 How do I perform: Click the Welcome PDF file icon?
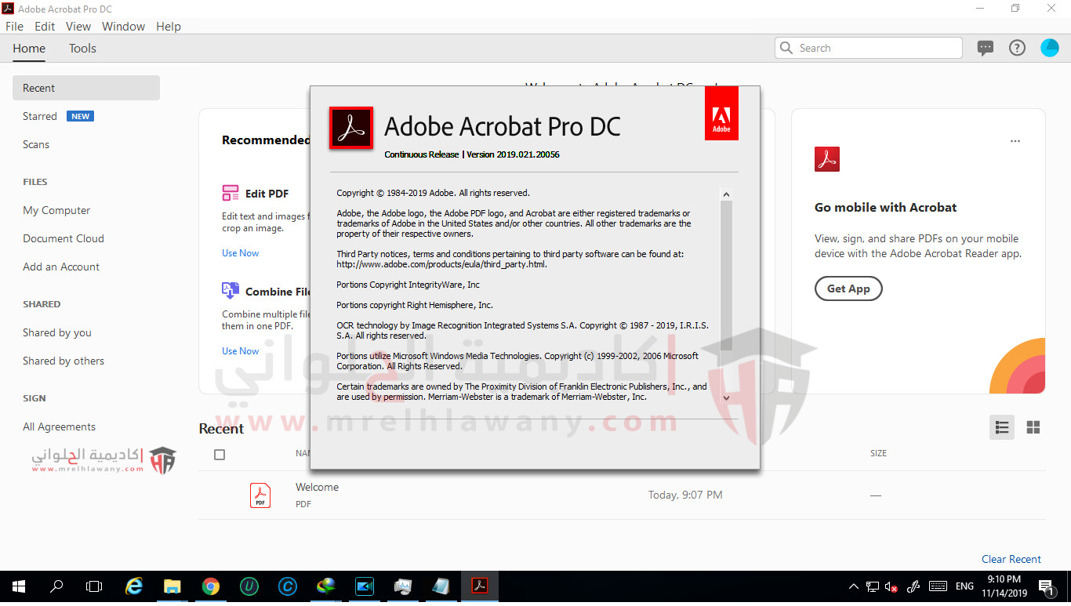click(x=260, y=495)
